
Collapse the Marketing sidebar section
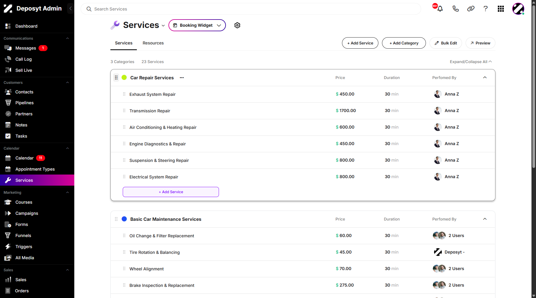coord(67,193)
